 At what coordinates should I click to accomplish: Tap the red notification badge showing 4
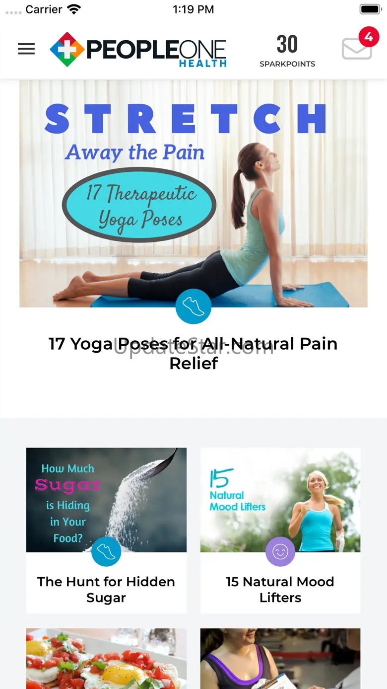(369, 37)
